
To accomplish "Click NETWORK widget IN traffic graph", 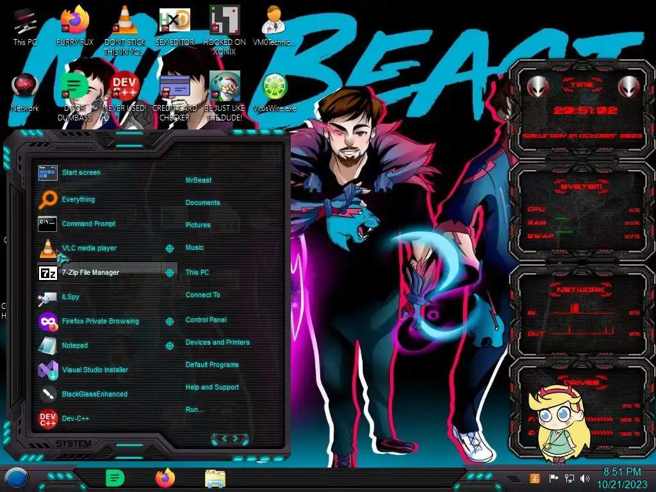I will [582, 309].
